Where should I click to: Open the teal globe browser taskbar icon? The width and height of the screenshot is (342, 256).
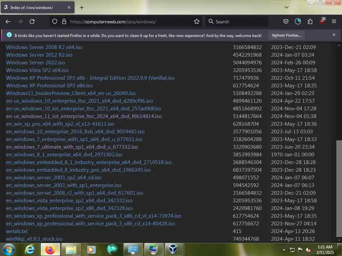click(112, 249)
